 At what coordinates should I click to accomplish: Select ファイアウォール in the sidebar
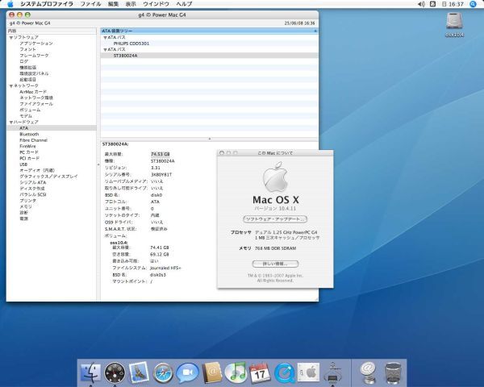(36, 104)
